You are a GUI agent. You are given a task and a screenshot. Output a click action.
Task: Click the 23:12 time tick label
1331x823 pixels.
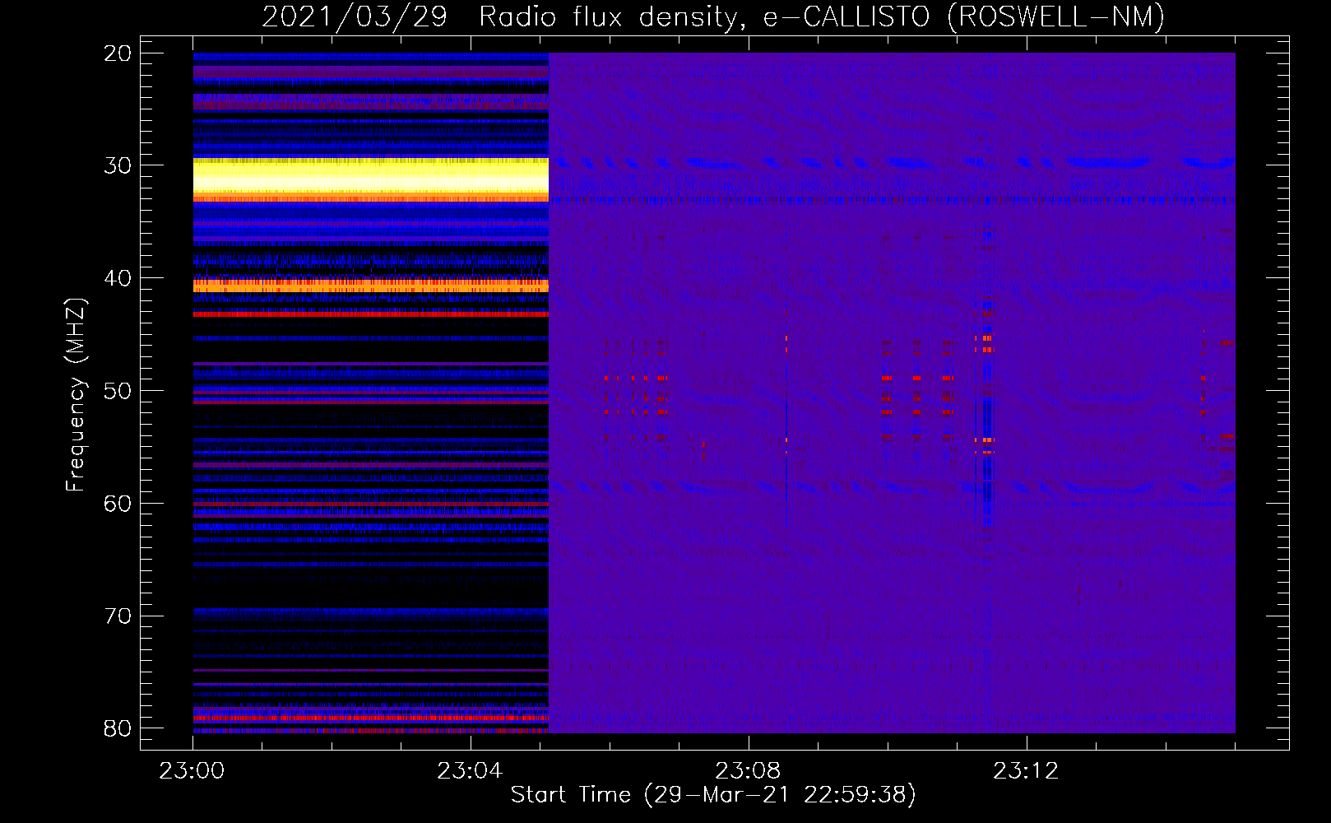[1026, 771]
